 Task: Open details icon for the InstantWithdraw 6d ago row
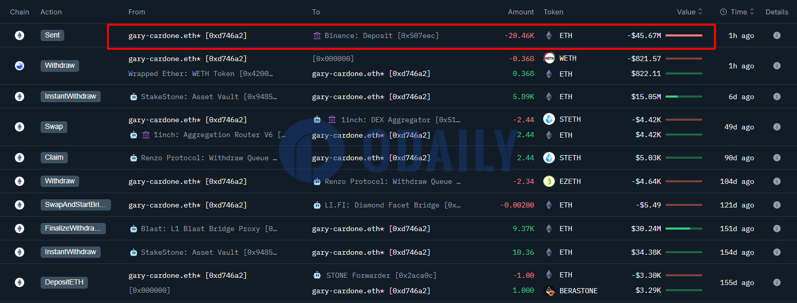coord(776,97)
